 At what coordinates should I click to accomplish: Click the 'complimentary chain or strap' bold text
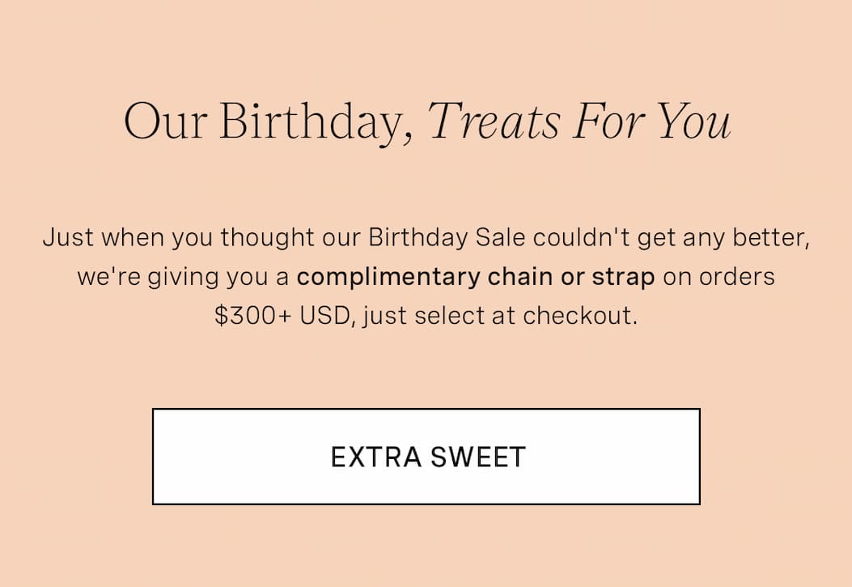[x=476, y=276]
